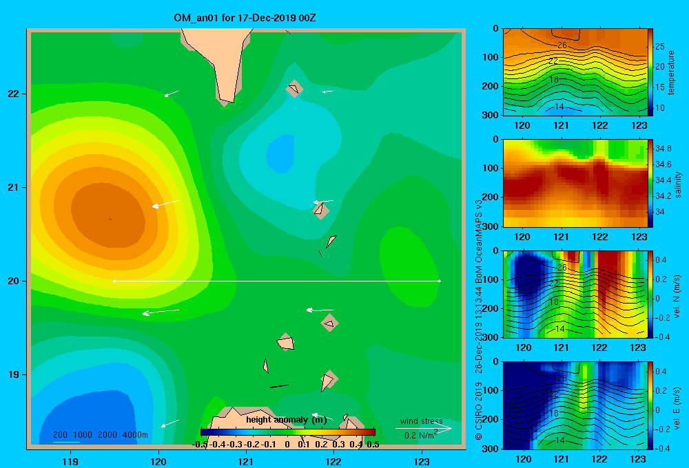Click the "© CSIRO 2019" copyright text

point(479,411)
